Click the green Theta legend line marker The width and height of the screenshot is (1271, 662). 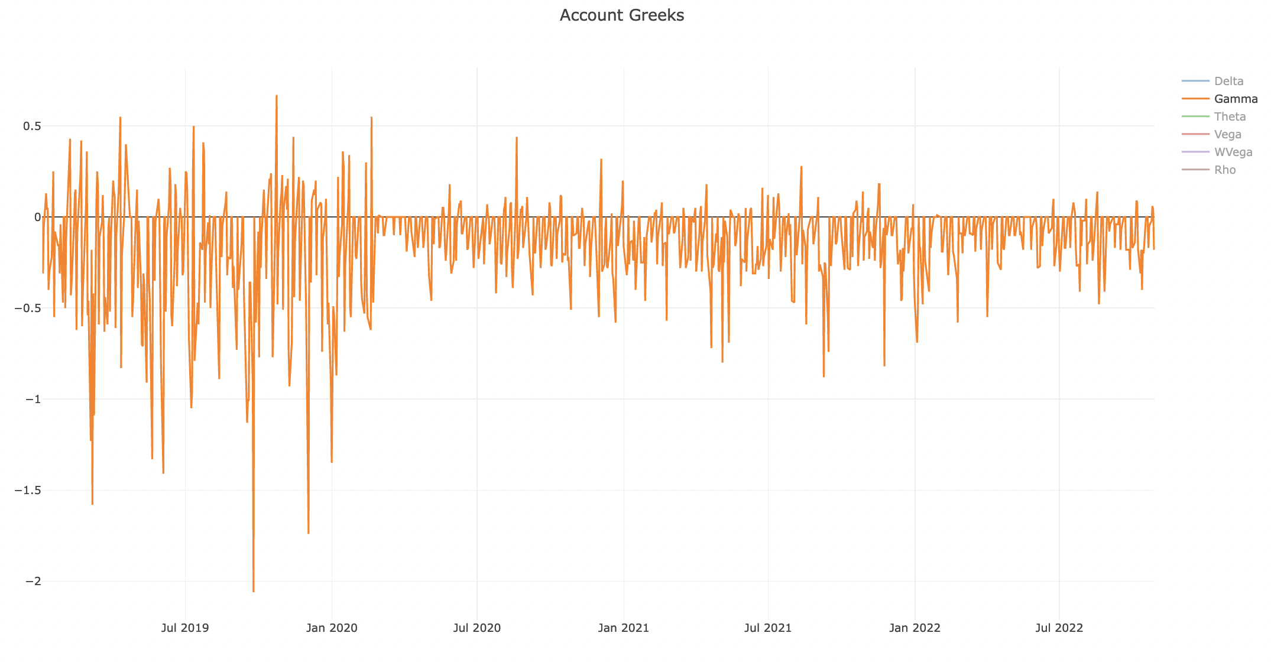1195,116
